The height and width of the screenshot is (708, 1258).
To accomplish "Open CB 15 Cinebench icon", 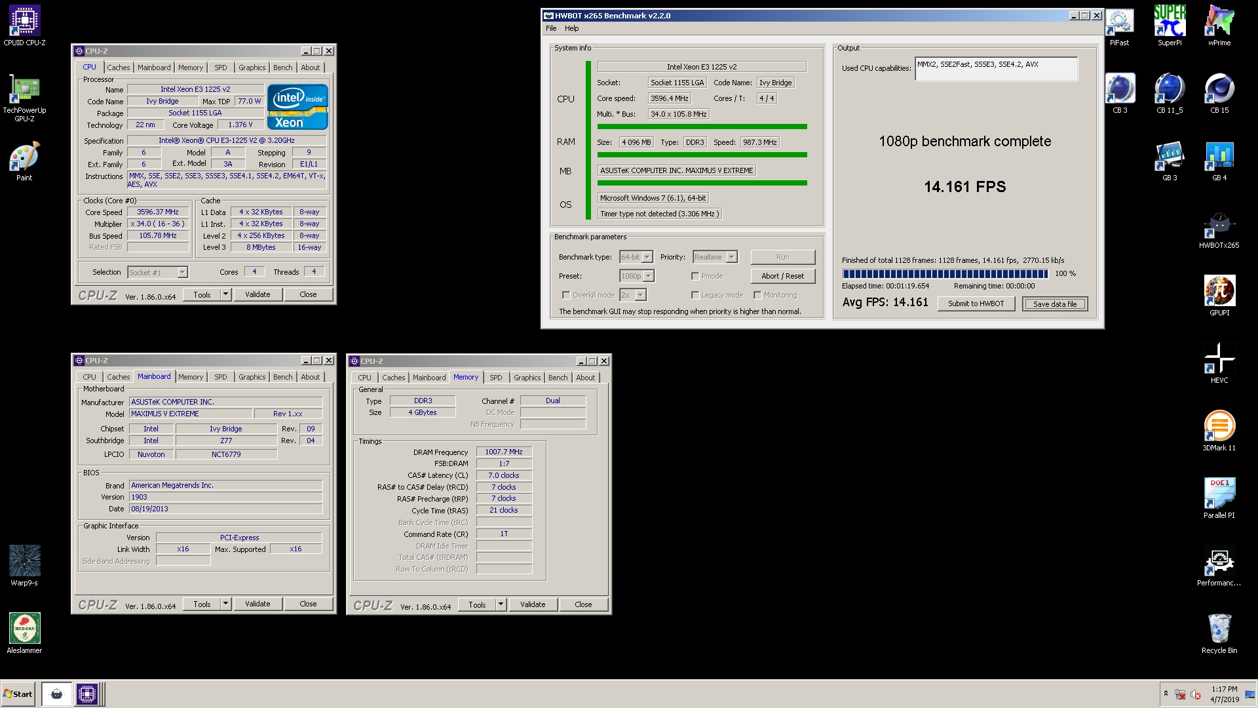I will [x=1219, y=94].
